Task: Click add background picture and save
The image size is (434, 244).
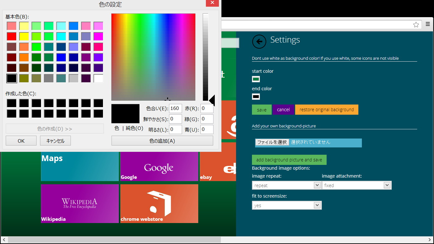Action: (x=289, y=160)
